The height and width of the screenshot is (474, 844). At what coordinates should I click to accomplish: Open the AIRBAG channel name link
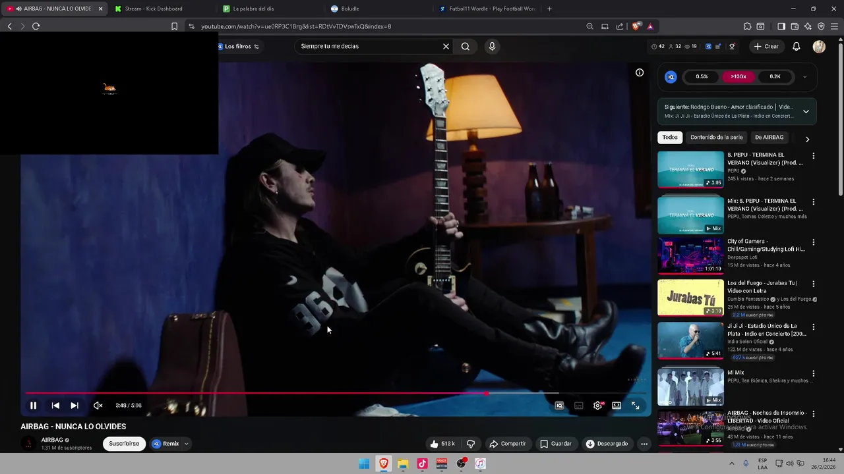tap(52, 440)
